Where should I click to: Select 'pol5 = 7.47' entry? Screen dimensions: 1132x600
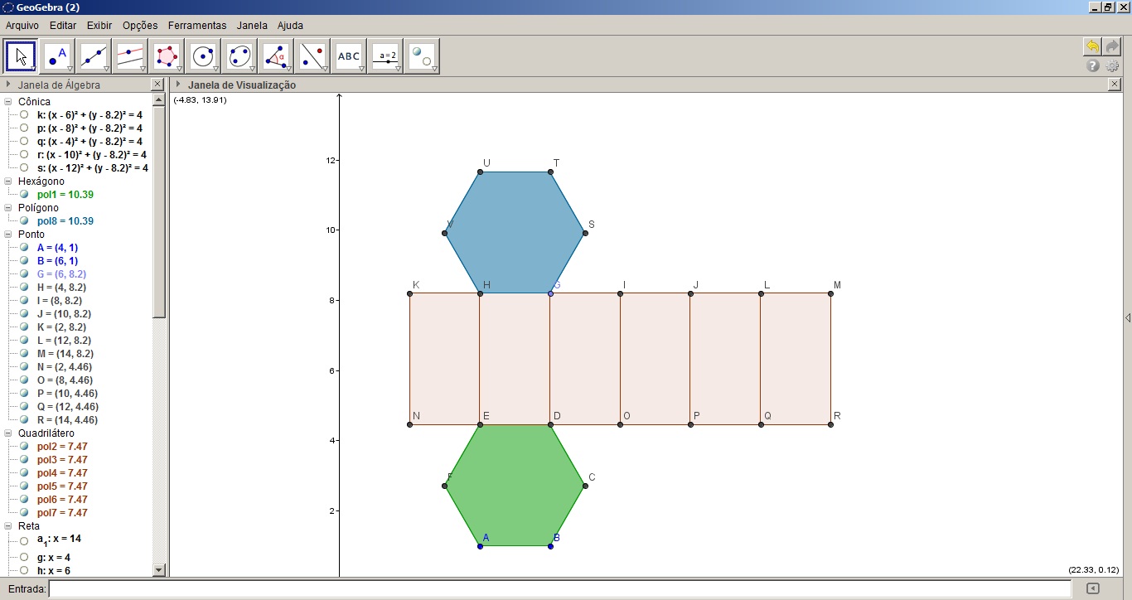tap(62, 486)
